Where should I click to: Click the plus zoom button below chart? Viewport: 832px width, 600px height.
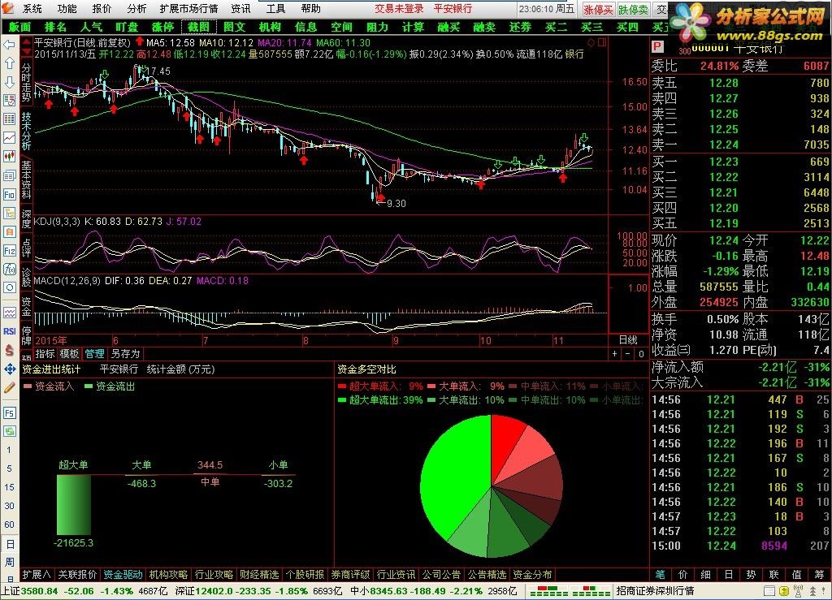click(x=614, y=353)
